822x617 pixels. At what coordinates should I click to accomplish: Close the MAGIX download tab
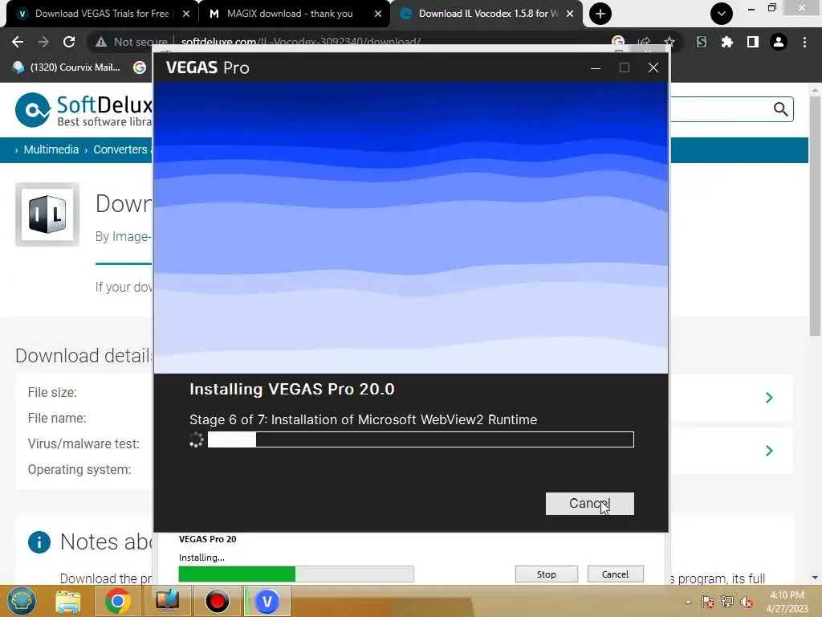(378, 14)
